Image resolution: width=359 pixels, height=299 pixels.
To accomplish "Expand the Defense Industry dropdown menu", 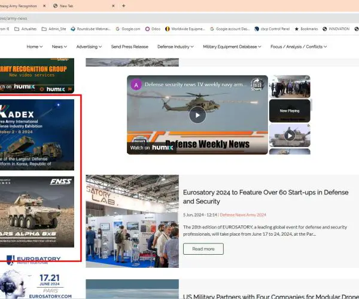I will [x=176, y=47].
